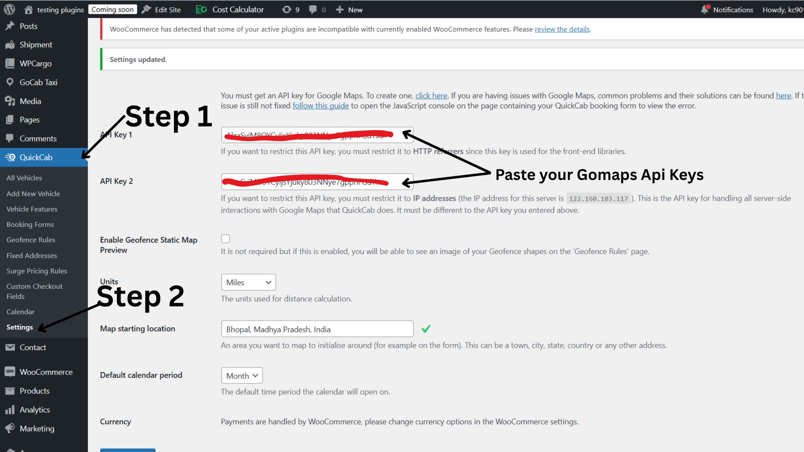Screen dimensions: 804x452
Task: Open Surge Pricing Rules submenu item
Action: (x=37, y=271)
